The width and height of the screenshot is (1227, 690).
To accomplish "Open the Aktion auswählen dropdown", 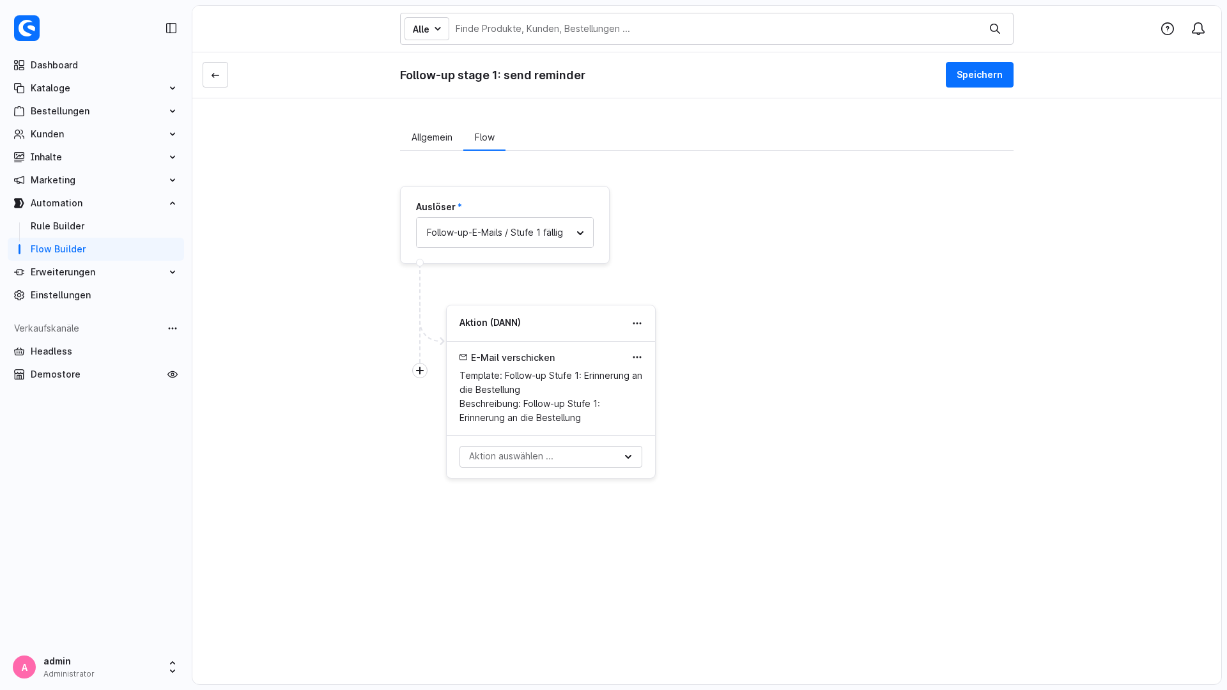I will point(551,457).
